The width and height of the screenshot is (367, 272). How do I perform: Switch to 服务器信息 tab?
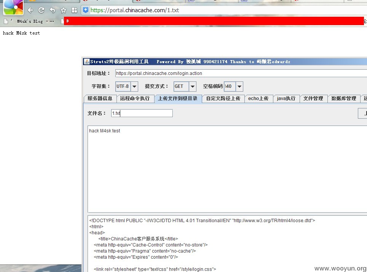100,99
